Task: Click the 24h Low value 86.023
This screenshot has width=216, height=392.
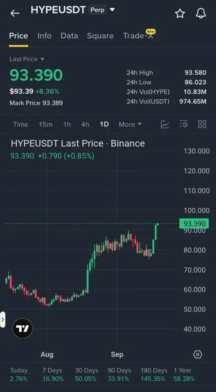Action: click(195, 82)
